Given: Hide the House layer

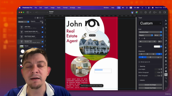Looking at the screenshot, I should 42,46.
